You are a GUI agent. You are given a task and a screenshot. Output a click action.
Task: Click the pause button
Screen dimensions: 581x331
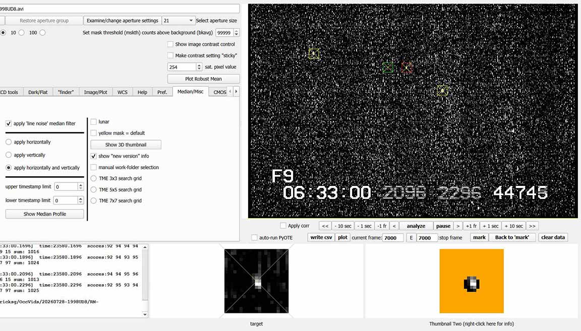443,226
